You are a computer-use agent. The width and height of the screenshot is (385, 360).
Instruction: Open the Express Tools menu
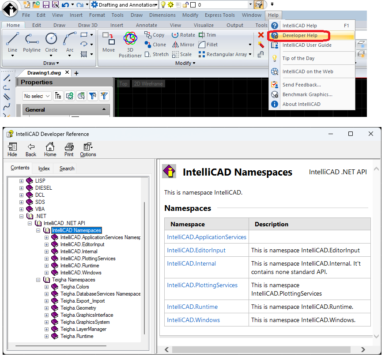(x=220, y=15)
